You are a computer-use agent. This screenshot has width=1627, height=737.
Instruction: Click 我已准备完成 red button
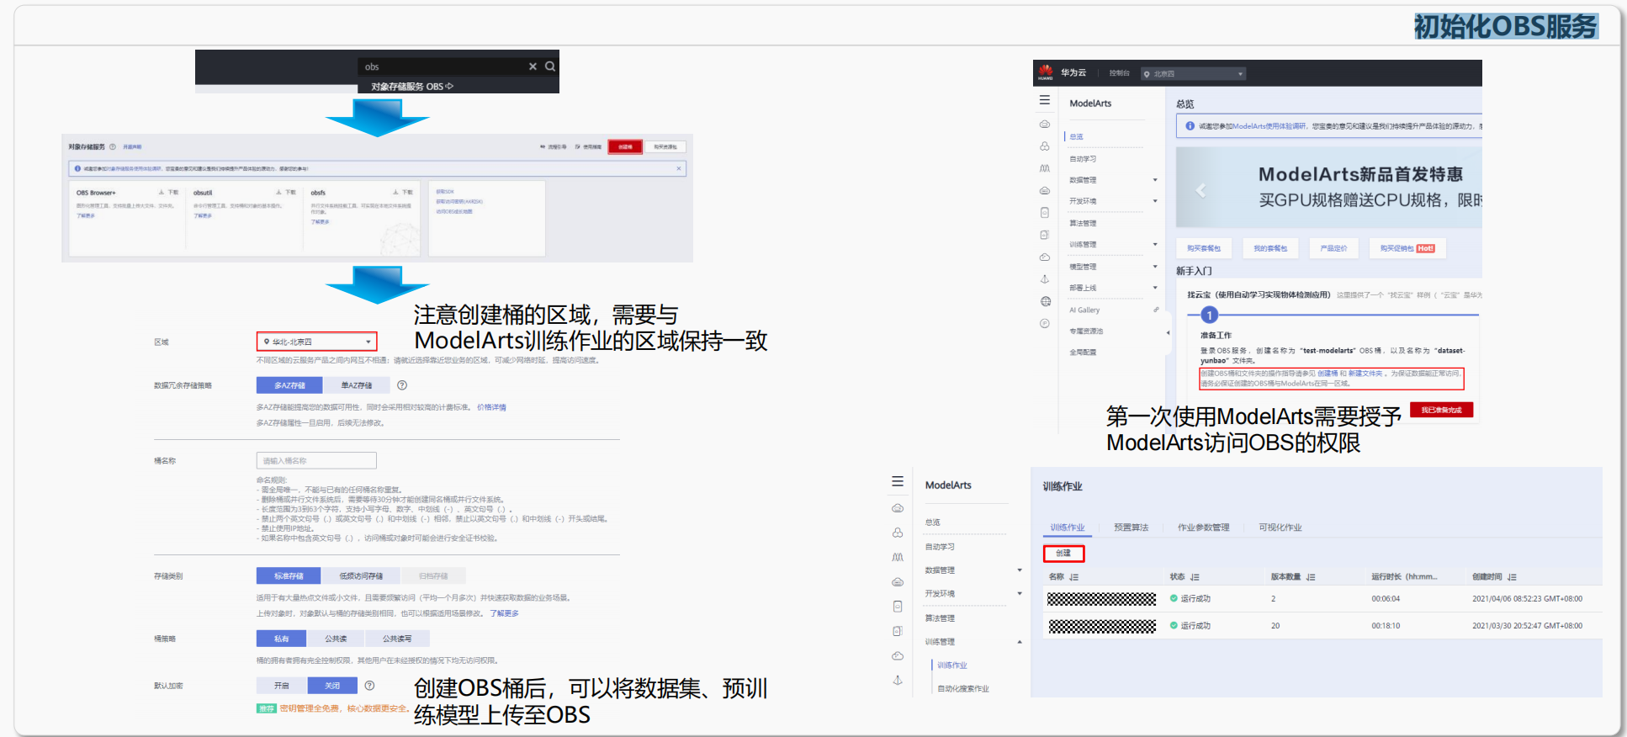[x=1441, y=411]
